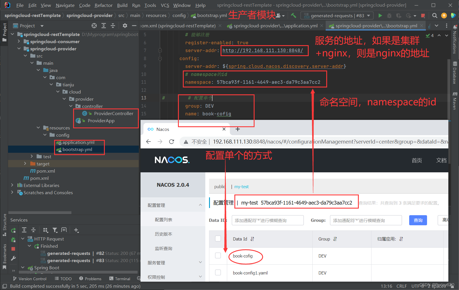The height and width of the screenshot is (290, 459).
Task: Expand the test folder
Action: 32,157
